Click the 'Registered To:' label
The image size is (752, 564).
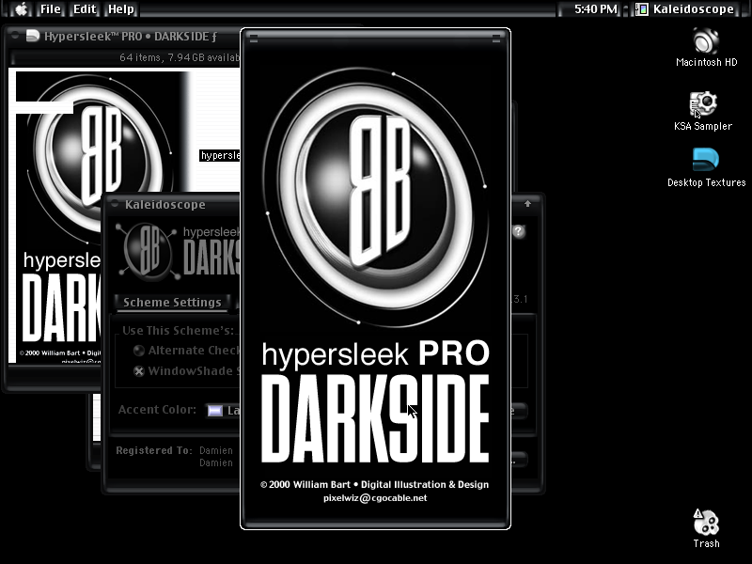154,450
